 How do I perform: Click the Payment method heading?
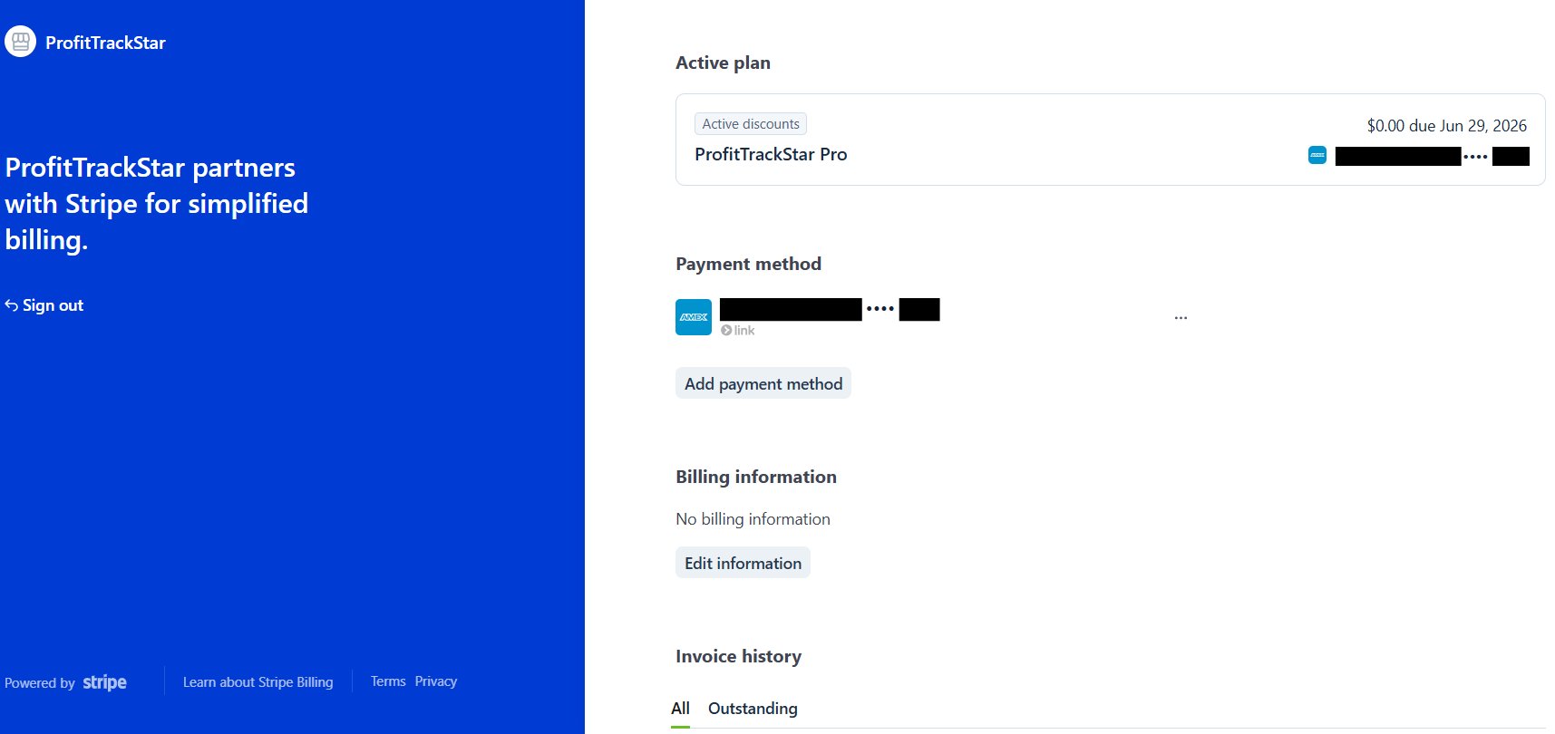pos(748,264)
